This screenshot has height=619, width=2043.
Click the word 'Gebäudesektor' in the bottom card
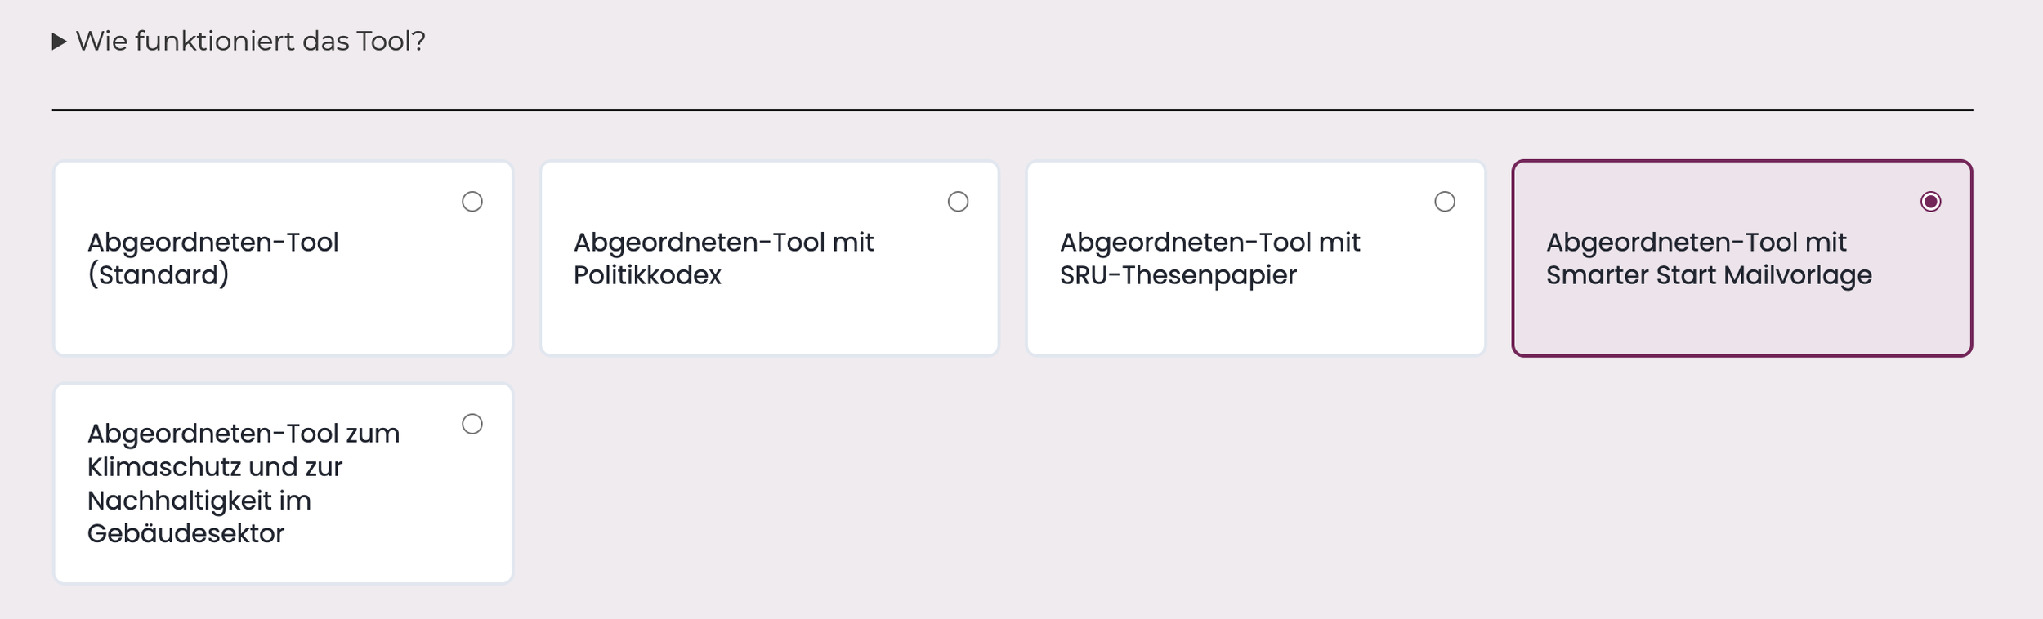[x=186, y=533]
